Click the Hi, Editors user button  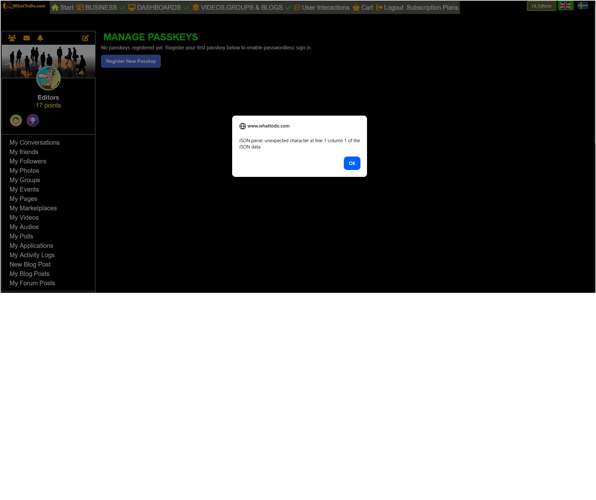click(541, 6)
